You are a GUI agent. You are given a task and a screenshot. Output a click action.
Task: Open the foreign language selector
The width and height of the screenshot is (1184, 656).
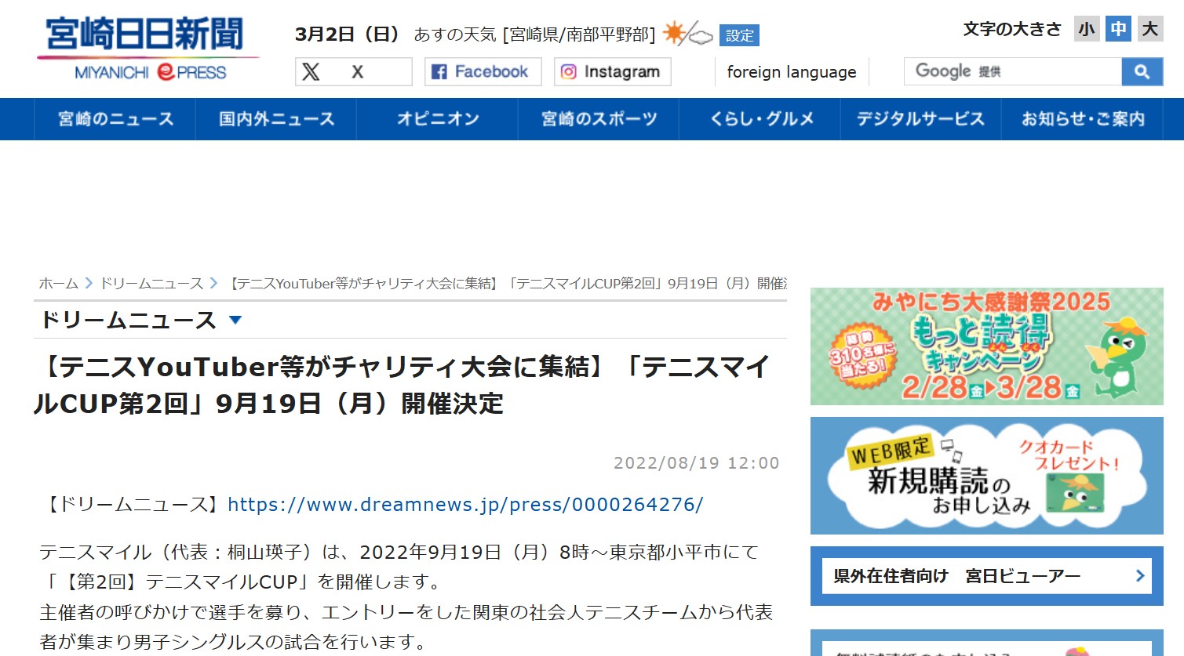791,72
